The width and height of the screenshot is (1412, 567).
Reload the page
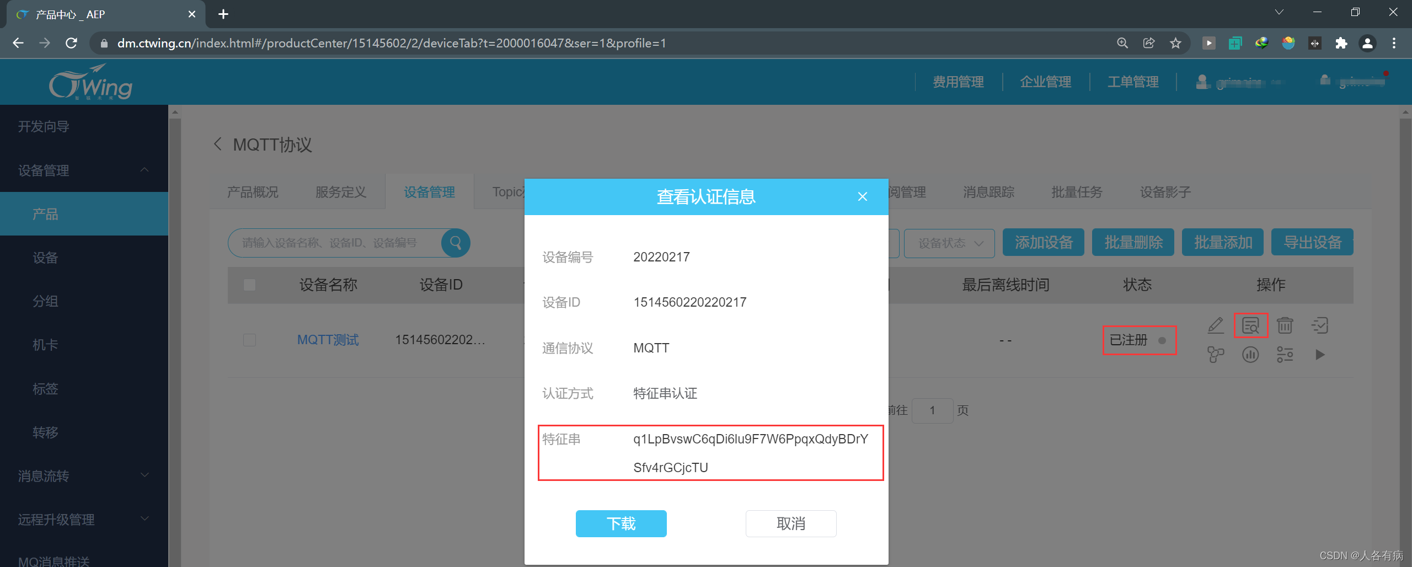point(71,43)
